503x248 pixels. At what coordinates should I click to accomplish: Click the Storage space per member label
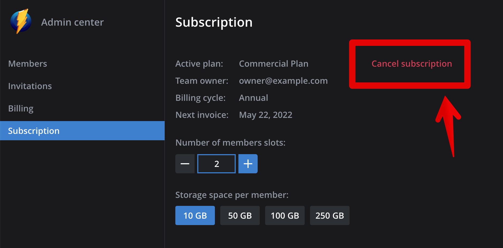pyautogui.click(x=232, y=195)
